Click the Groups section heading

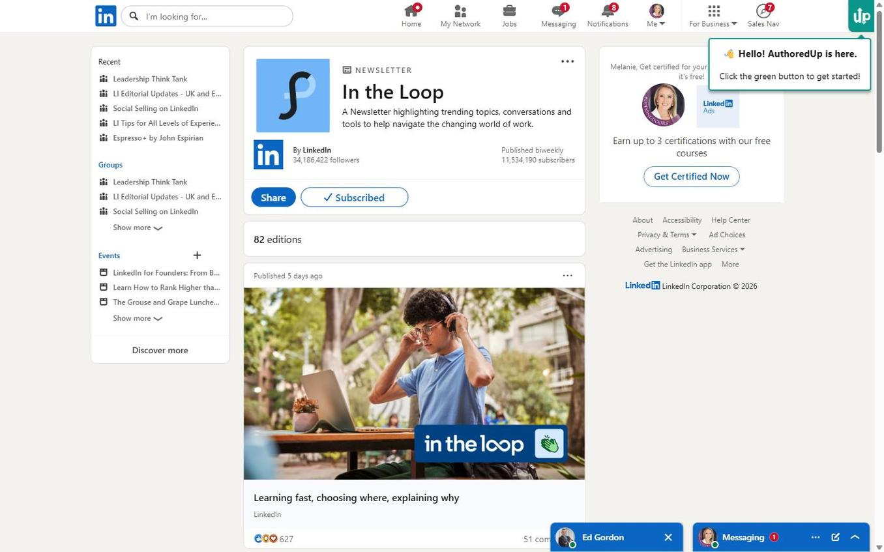tap(111, 165)
